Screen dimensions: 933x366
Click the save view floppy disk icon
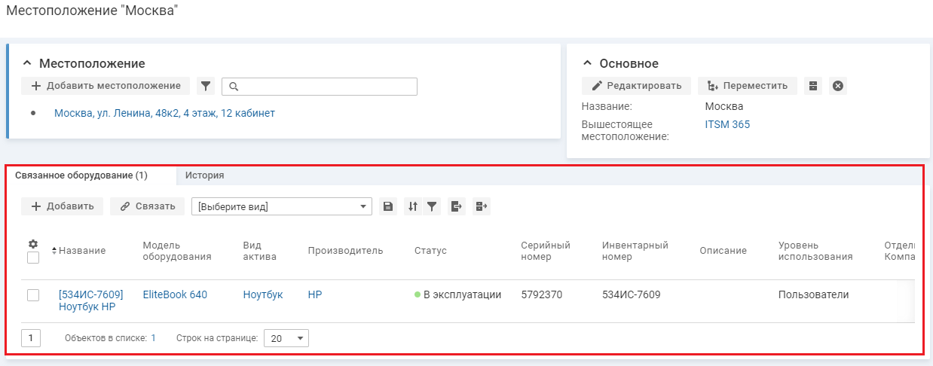[x=388, y=206]
